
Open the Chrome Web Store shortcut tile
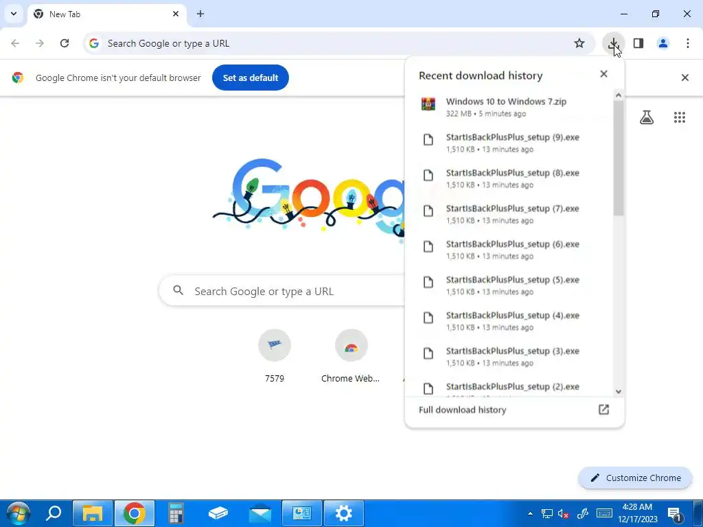point(351,356)
